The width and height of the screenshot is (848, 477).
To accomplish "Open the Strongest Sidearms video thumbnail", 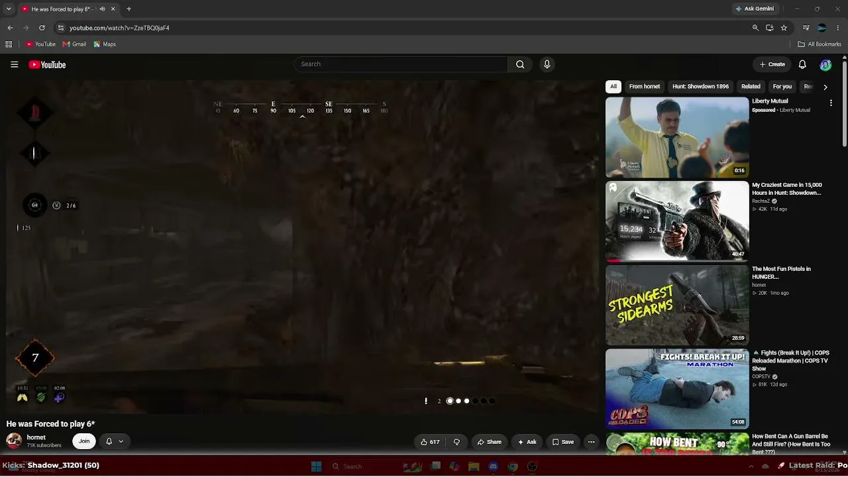I will [x=677, y=305].
